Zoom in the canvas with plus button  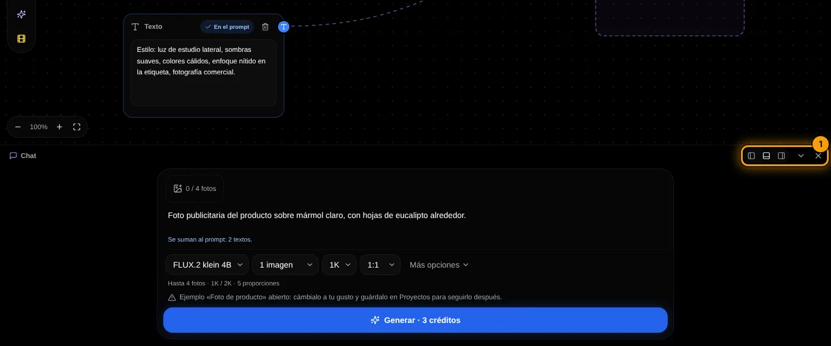coord(59,127)
